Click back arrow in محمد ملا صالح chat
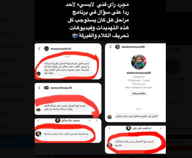 [x=38, y=120]
